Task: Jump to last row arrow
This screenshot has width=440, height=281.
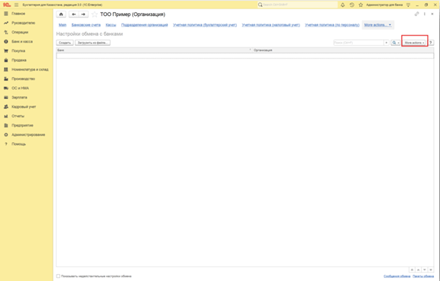Action: click(431, 270)
